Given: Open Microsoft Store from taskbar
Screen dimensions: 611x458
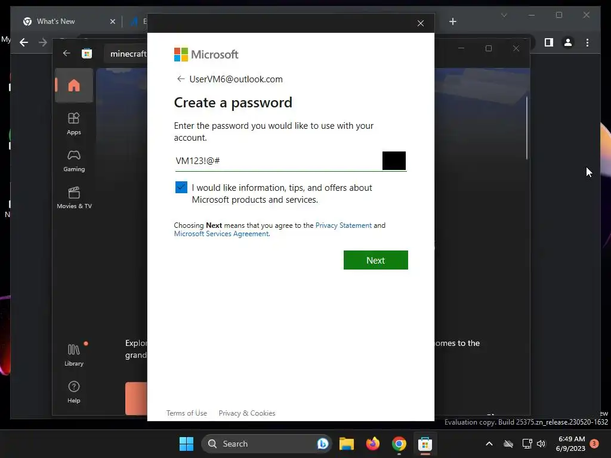Looking at the screenshot, I should pyautogui.click(x=425, y=444).
